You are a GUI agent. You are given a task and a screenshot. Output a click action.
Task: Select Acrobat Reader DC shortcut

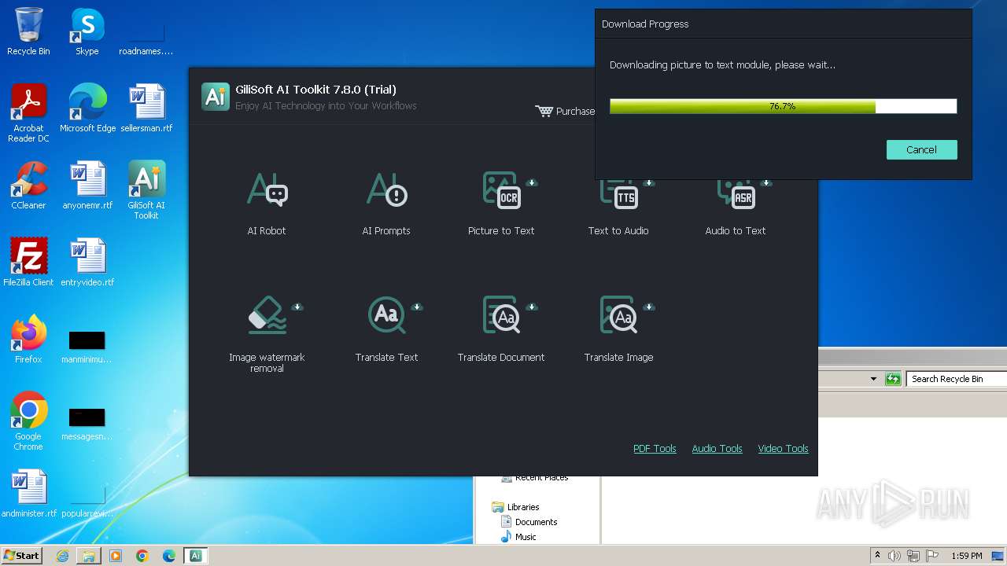tap(28, 113)
